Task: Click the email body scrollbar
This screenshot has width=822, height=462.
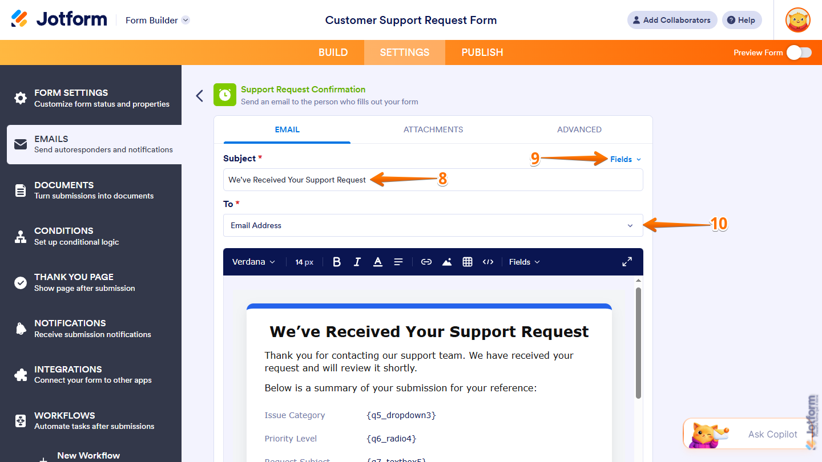Action: point(638,342)
